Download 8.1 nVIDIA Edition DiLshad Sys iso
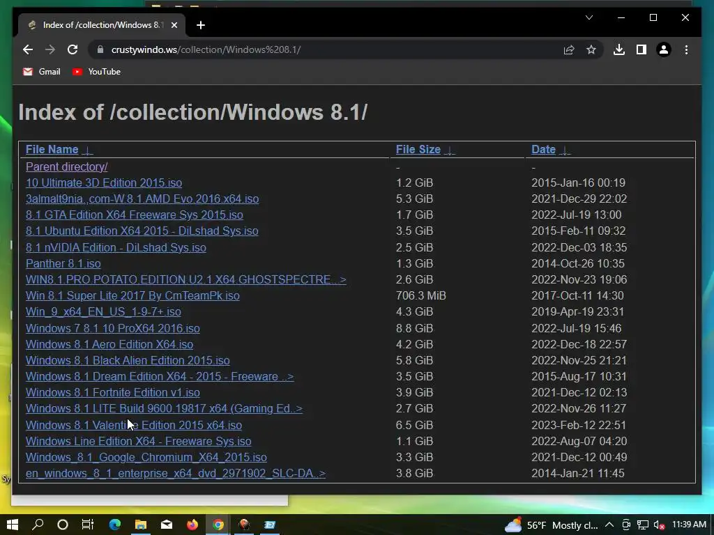 click(x=116, y=247)
